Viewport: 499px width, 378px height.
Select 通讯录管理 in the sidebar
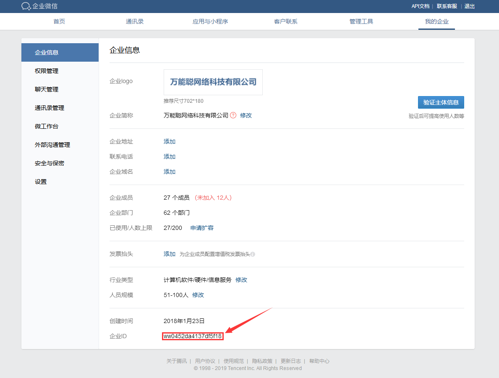click(x=51, y=107)
